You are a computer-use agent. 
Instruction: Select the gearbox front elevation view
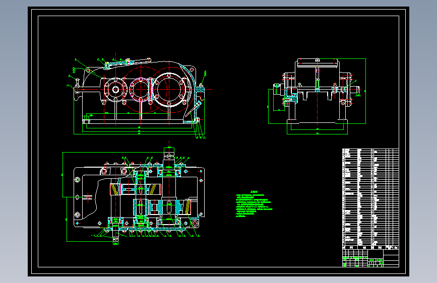(x=139, y=96)
